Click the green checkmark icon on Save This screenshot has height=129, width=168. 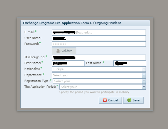129,100
